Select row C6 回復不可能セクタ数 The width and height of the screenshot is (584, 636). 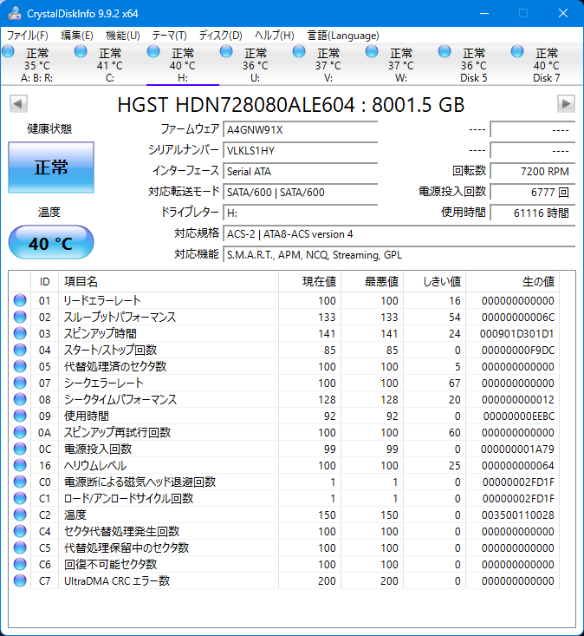[284, 564]
